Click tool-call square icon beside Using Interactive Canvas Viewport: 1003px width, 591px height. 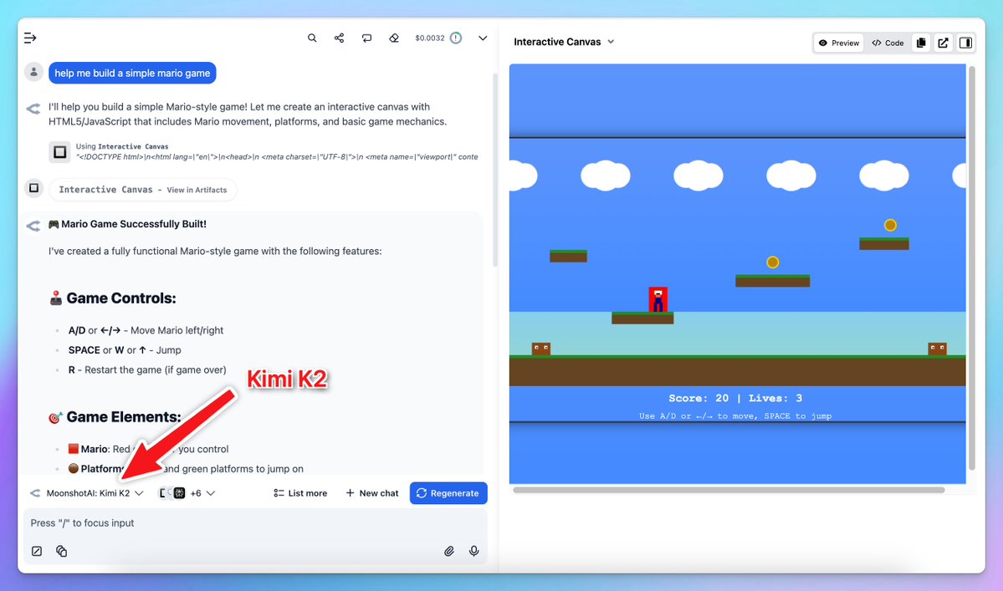coord(59,152)
